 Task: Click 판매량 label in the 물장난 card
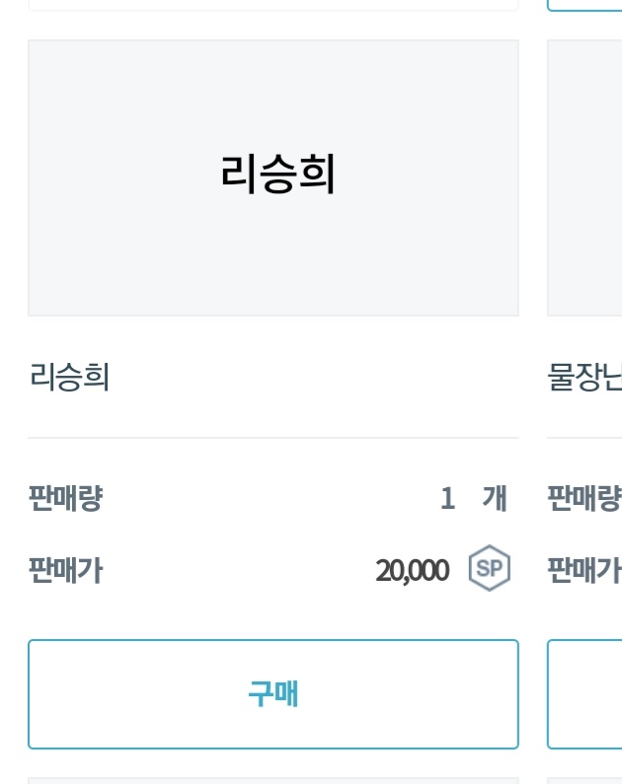(x=584, y=499)
